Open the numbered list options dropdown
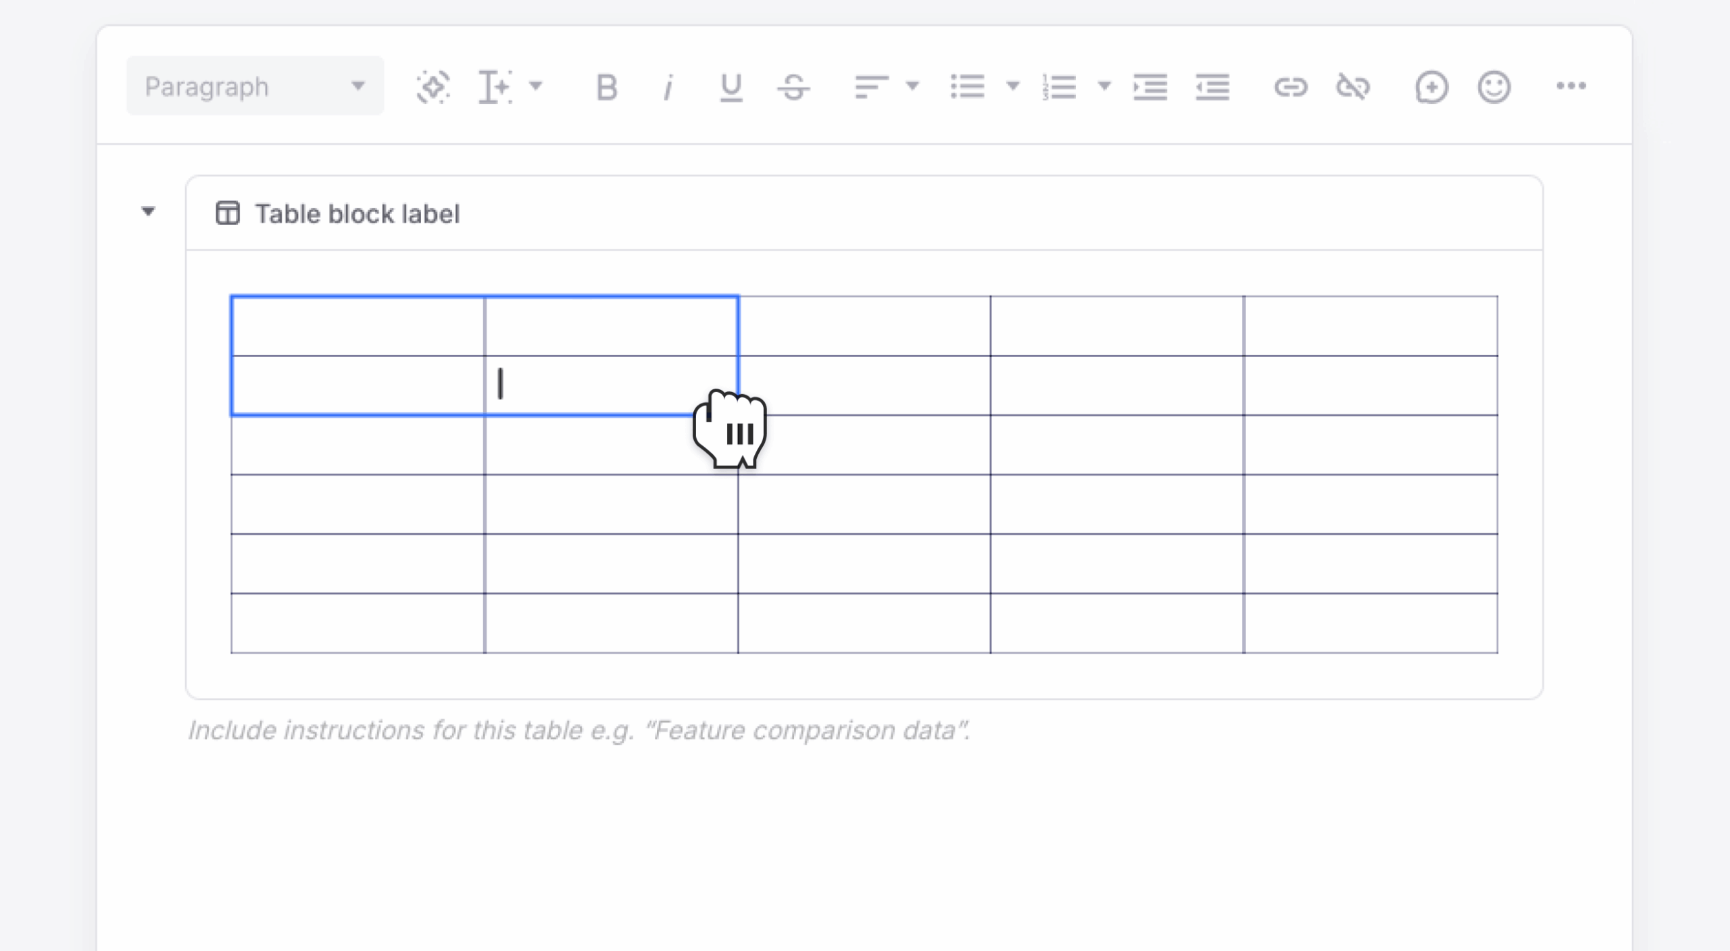Screen dimensions: 1730x951 [1104, 87]
